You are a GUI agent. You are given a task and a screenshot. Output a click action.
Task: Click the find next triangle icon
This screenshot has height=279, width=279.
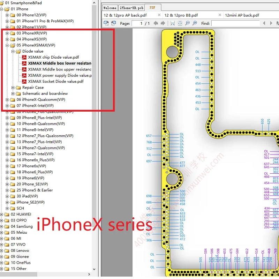click(x=271, y=23)
